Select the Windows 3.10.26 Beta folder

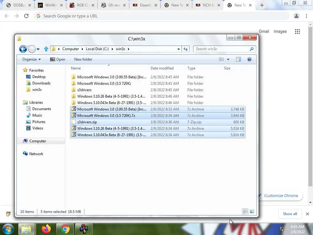point(158,96)
